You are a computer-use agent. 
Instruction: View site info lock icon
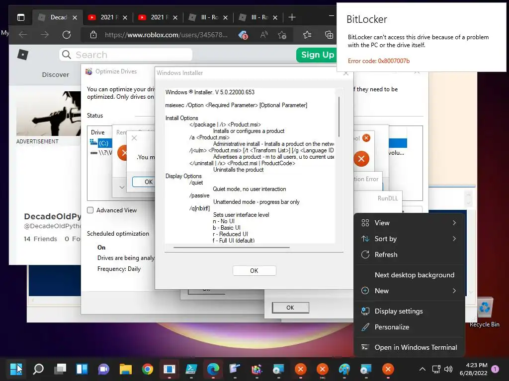[x=93, y=35]
